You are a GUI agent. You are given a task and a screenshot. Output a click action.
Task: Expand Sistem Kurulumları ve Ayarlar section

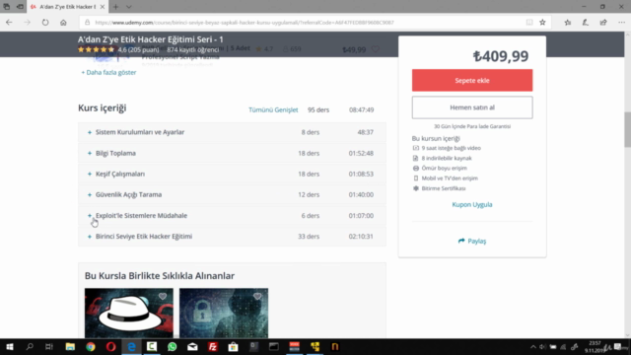click(x=232, y=132)
